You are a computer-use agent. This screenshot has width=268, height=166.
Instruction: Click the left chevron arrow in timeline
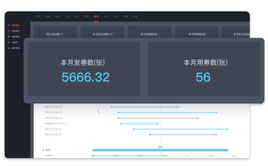tap(99, 111)
